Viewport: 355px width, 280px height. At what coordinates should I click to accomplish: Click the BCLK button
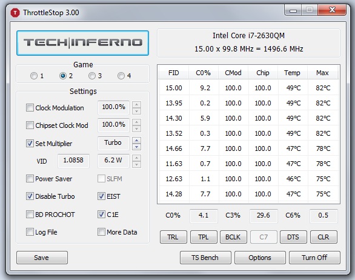(233, 237)
